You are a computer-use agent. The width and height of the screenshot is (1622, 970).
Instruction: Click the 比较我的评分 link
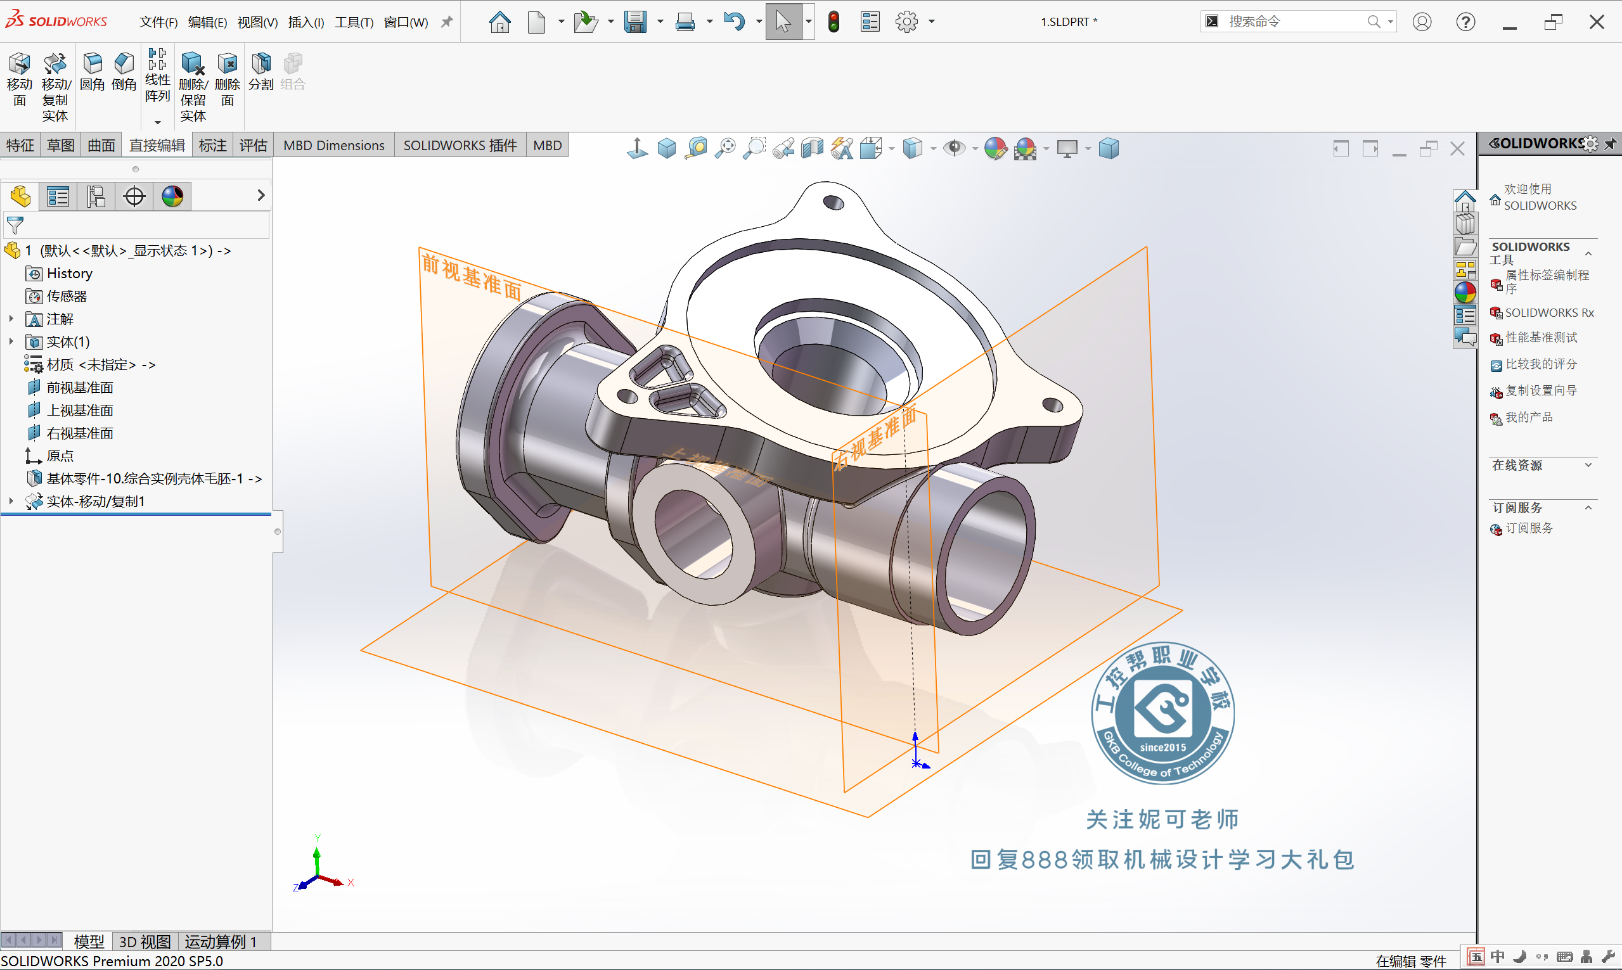click(1541, 364)
